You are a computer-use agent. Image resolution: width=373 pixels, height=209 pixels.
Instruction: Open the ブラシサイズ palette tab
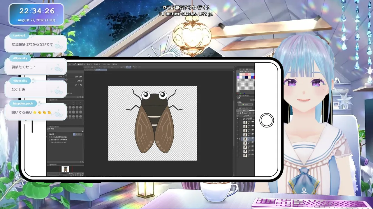coord(54,100)
